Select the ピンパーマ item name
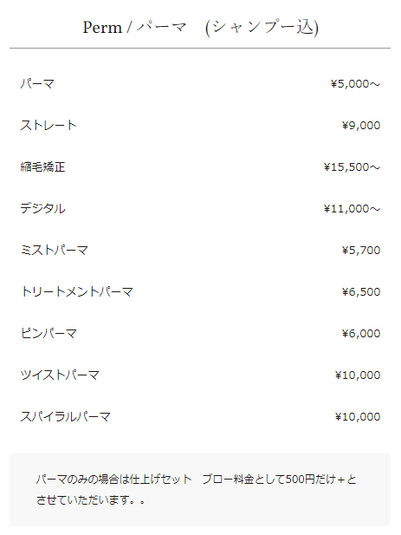 pos(49,333)
